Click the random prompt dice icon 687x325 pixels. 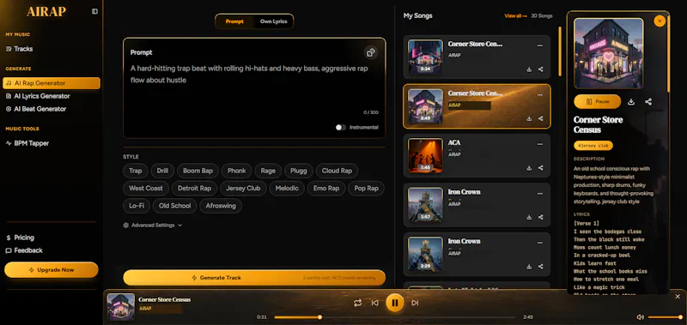click(x=371, y=52)
